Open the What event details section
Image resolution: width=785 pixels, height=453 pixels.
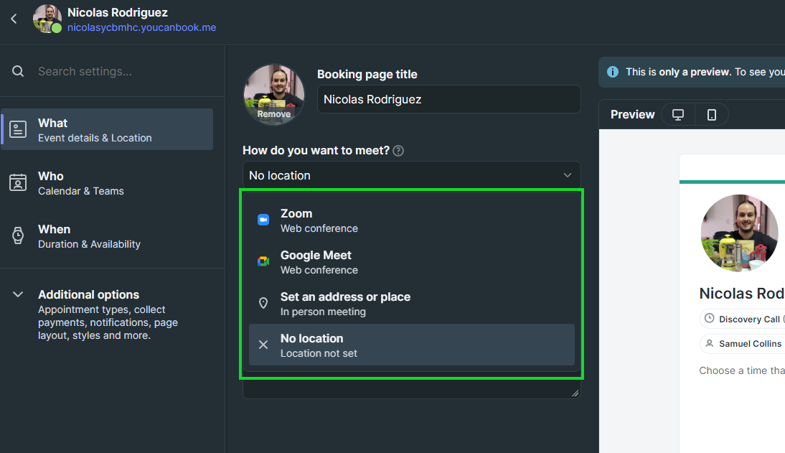point(108,130)
